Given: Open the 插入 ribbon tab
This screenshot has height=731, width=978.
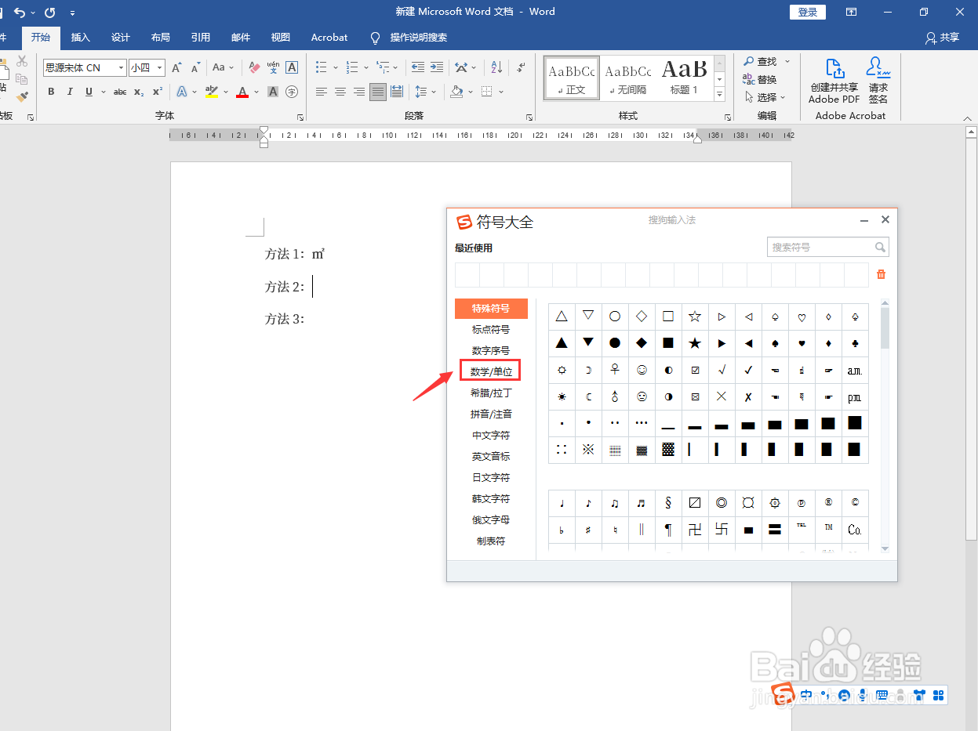Looking at the screenshot, I should click(81, 38).
